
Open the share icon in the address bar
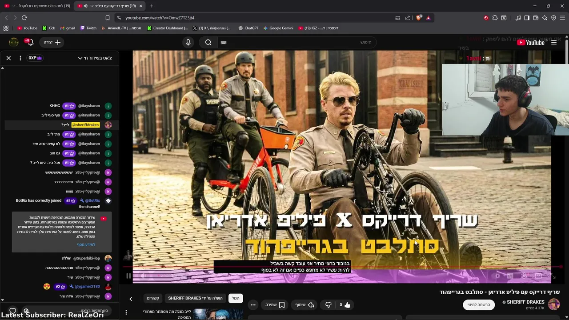(x=408, y=18)
